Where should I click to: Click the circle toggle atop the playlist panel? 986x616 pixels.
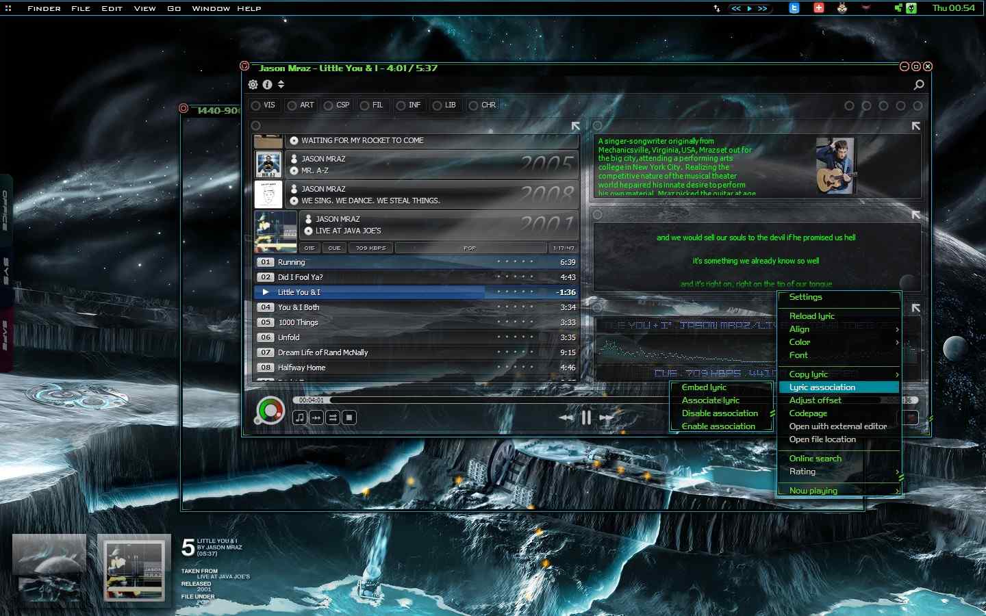click(256, 126)
